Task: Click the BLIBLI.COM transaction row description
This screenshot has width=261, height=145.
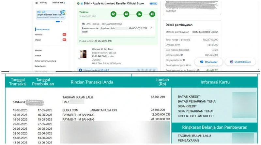Action: 89,110
